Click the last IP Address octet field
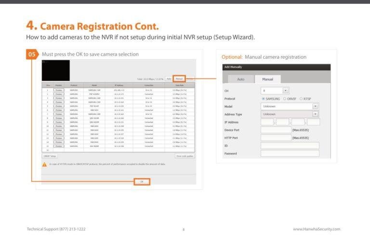The height and width of the screenshot is (239, 370). pos(313,122)
